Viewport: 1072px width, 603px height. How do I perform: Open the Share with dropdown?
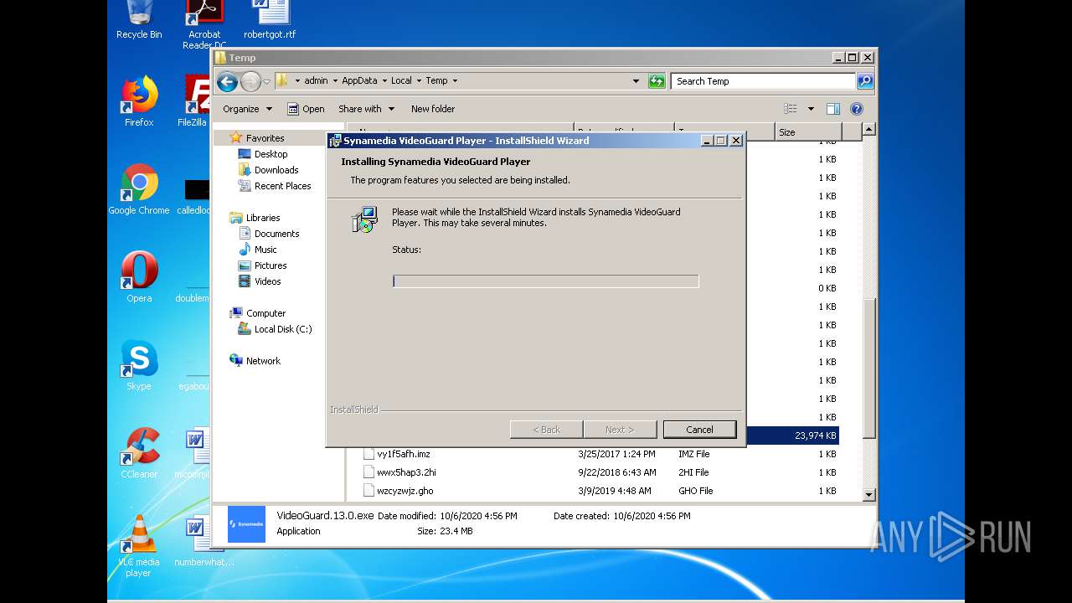click(366, 109)
